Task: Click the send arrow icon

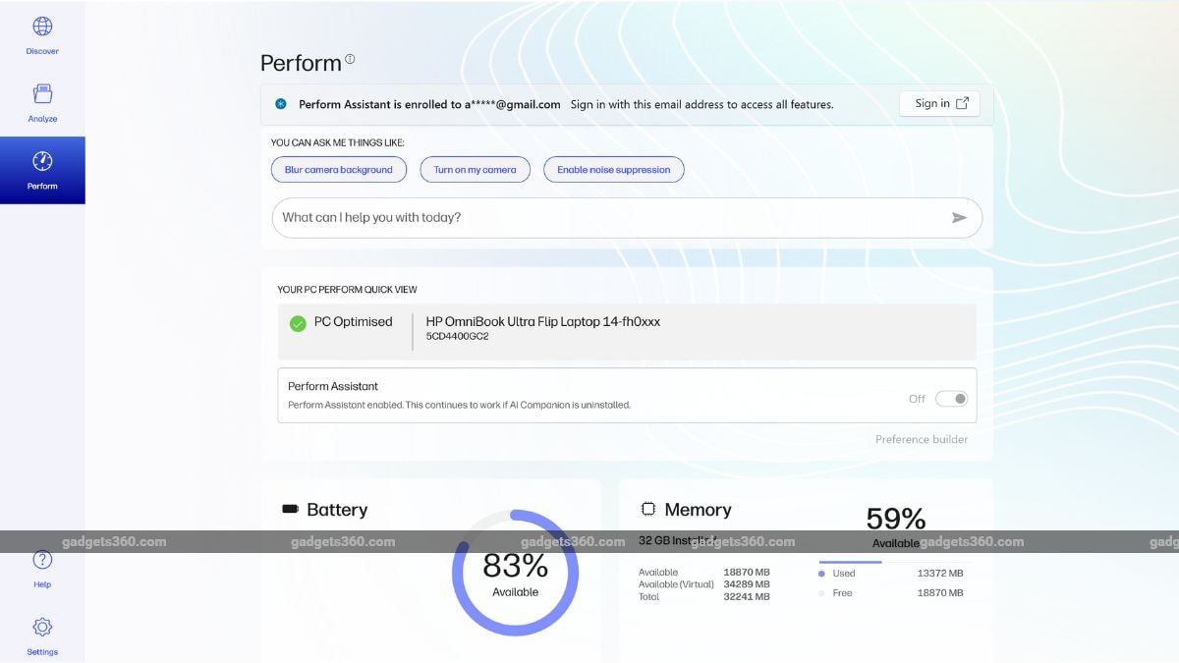Action: tap(959, 218)
